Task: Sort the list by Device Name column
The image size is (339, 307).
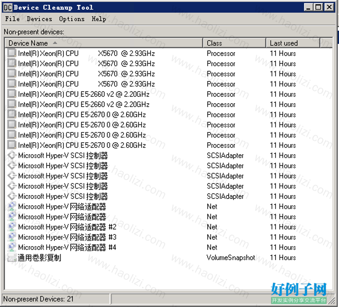Action: click(104, 43)
